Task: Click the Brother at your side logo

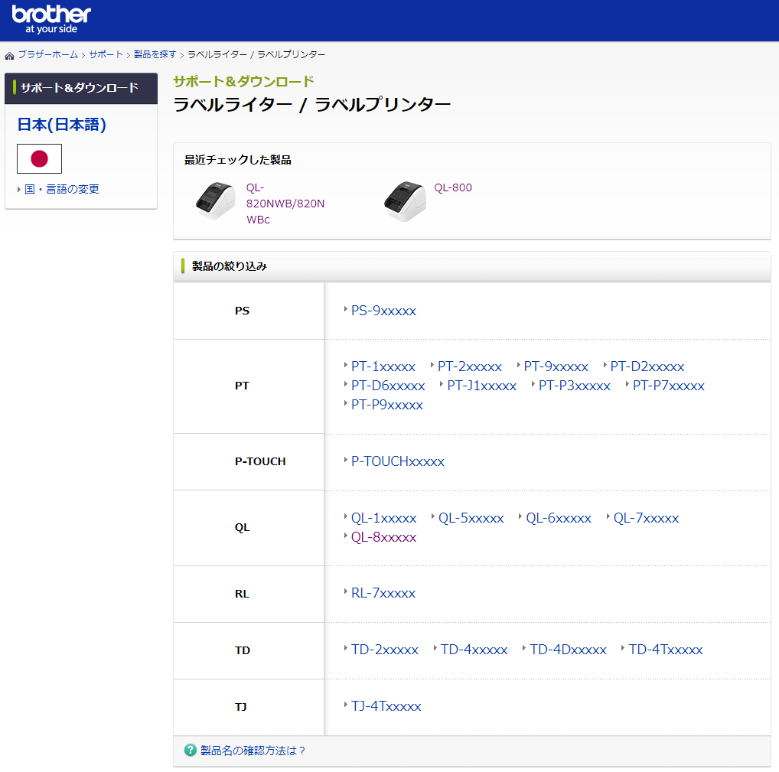Action: [51, 19]
